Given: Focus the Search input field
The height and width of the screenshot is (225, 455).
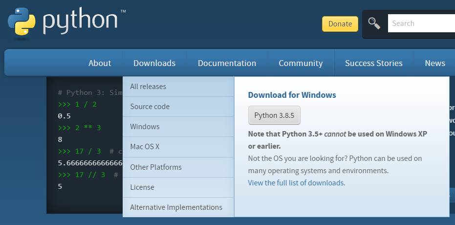Looking at the screenshot, I should click(x=421, y=23).
